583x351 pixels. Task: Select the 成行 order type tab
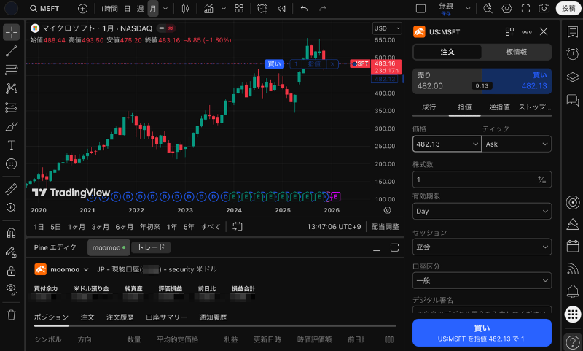tap(429, 107)
